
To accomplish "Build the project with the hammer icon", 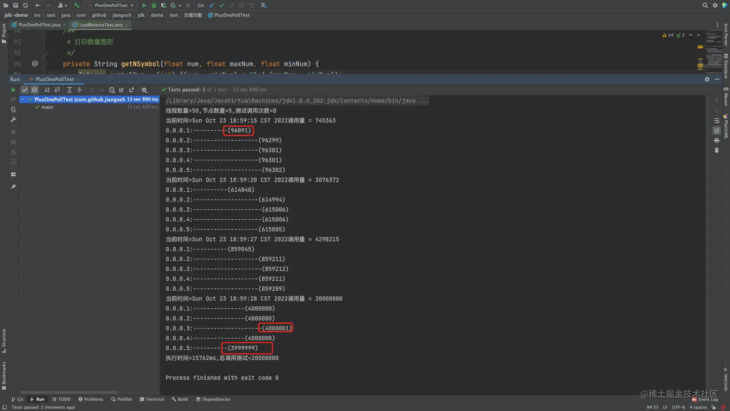I will [76, 5].
